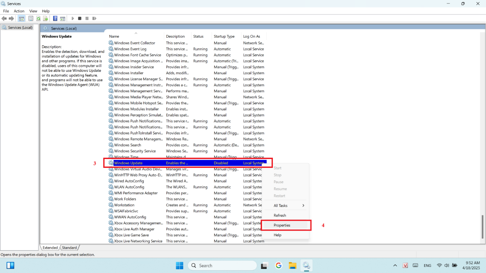Switch to the Standard tab
This screenshot has width=486, height=273.
70,248
